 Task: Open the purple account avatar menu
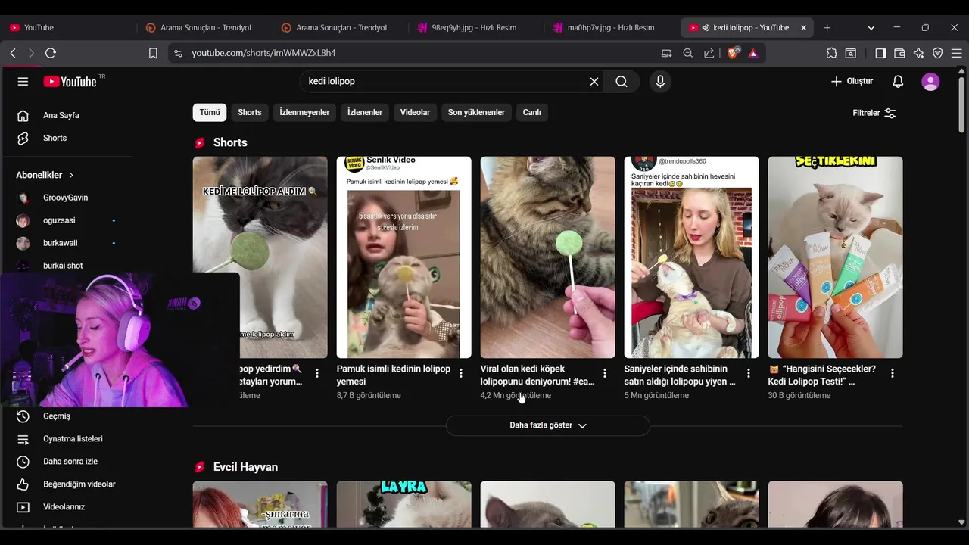[930, 82]
